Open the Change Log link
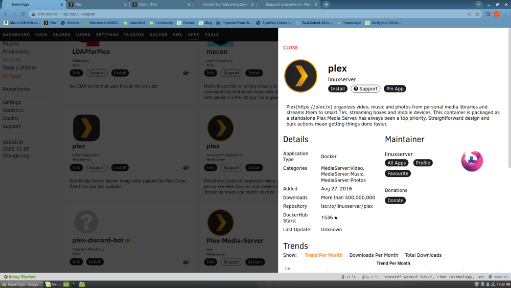The height and width of the screenshot is (288, 511). pos(16,156)
